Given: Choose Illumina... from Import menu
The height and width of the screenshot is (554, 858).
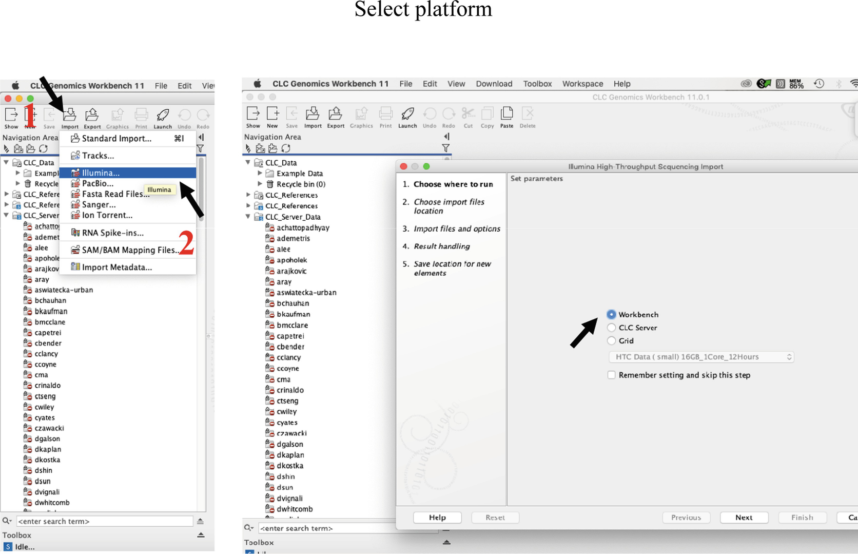Looking at the screenshot, I should click(128, 173).
